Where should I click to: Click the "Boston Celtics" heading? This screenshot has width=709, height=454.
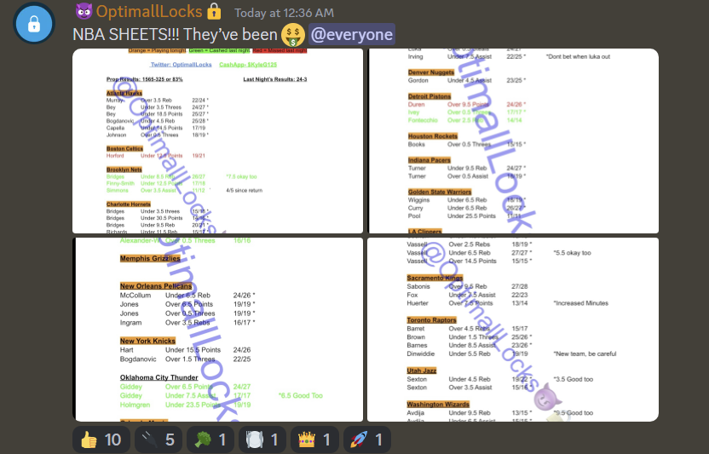point(124,148)
